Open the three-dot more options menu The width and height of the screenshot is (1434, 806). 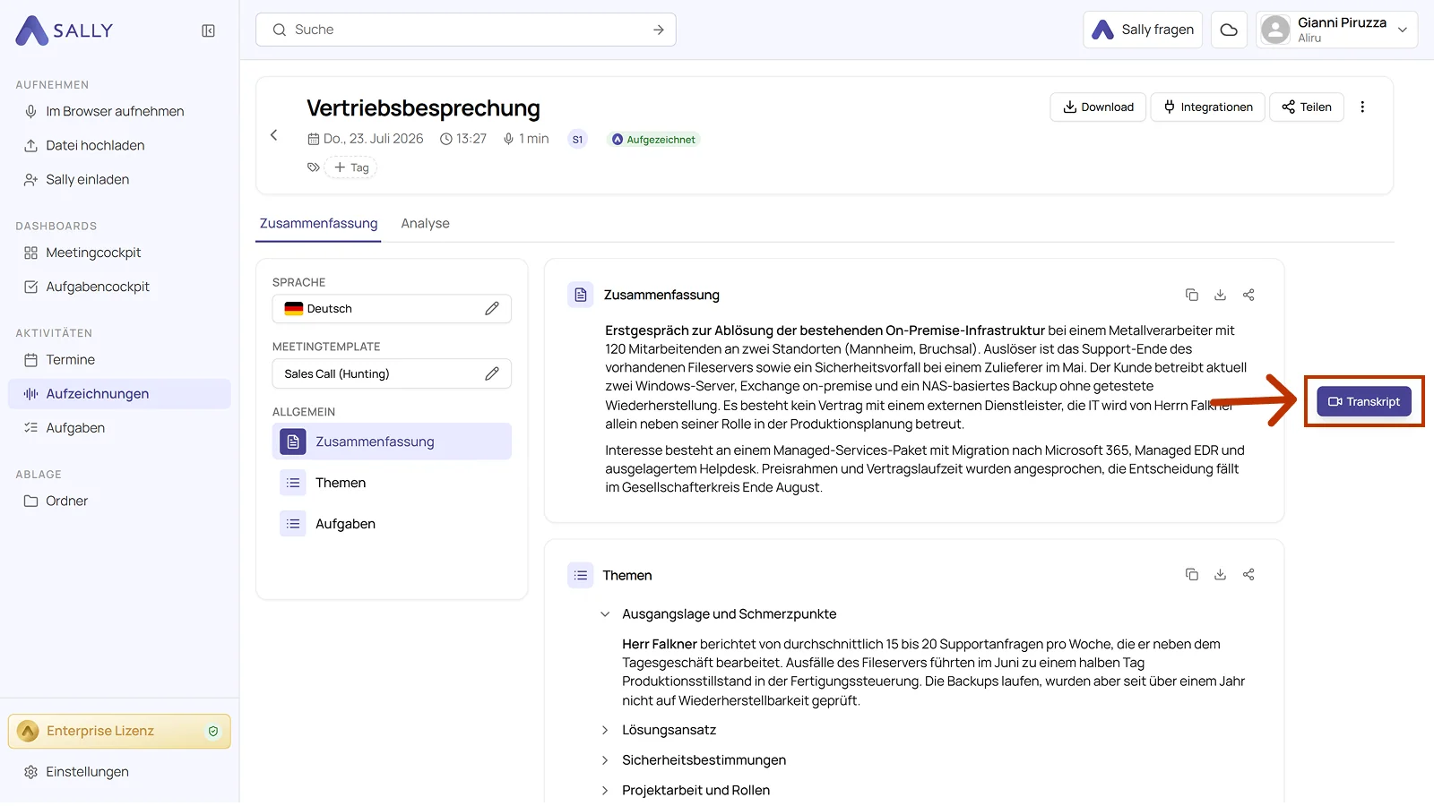click(1362, 107)
